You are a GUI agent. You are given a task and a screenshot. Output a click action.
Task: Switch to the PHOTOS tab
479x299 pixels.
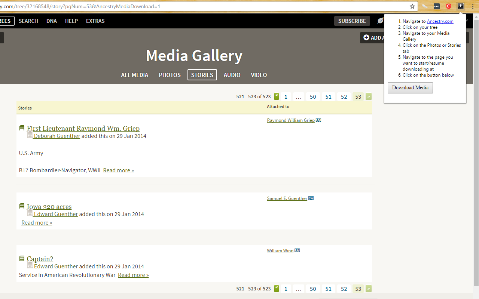(170, 75)
